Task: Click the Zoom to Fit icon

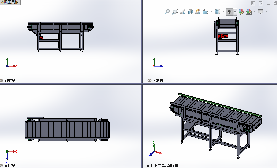Action: click(167, 12)
